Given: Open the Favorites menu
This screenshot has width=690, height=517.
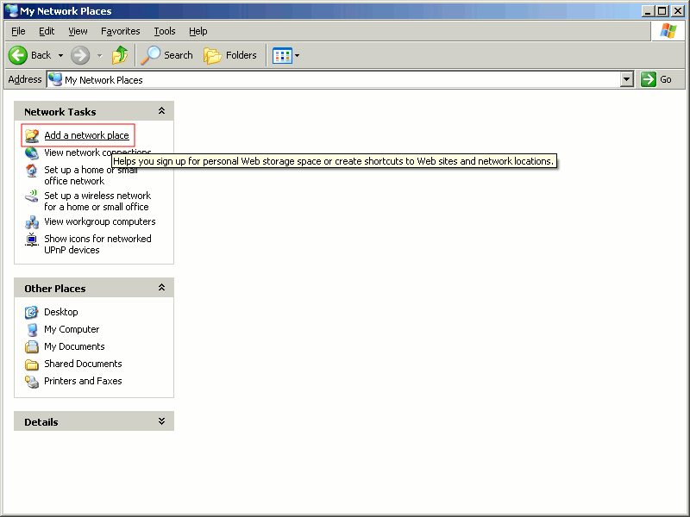Looking at the screenshot, I should click(120, 31).
